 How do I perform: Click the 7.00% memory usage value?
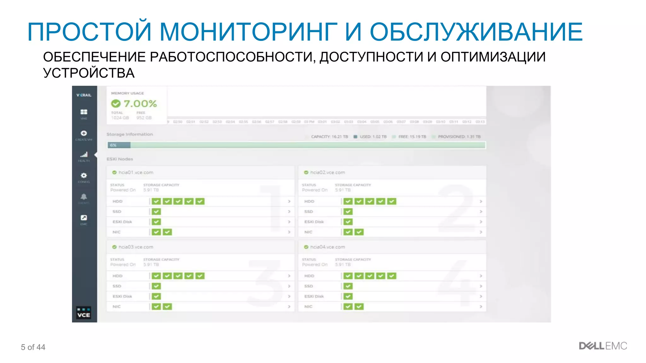pyautogui.click(x=140, y=103)
